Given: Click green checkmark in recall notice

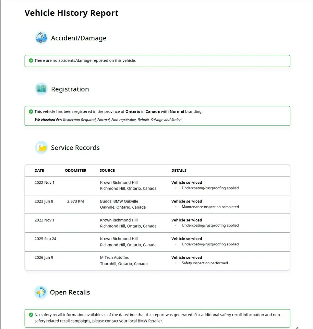Looking at the screenshot, I should [x=31, y=315].
